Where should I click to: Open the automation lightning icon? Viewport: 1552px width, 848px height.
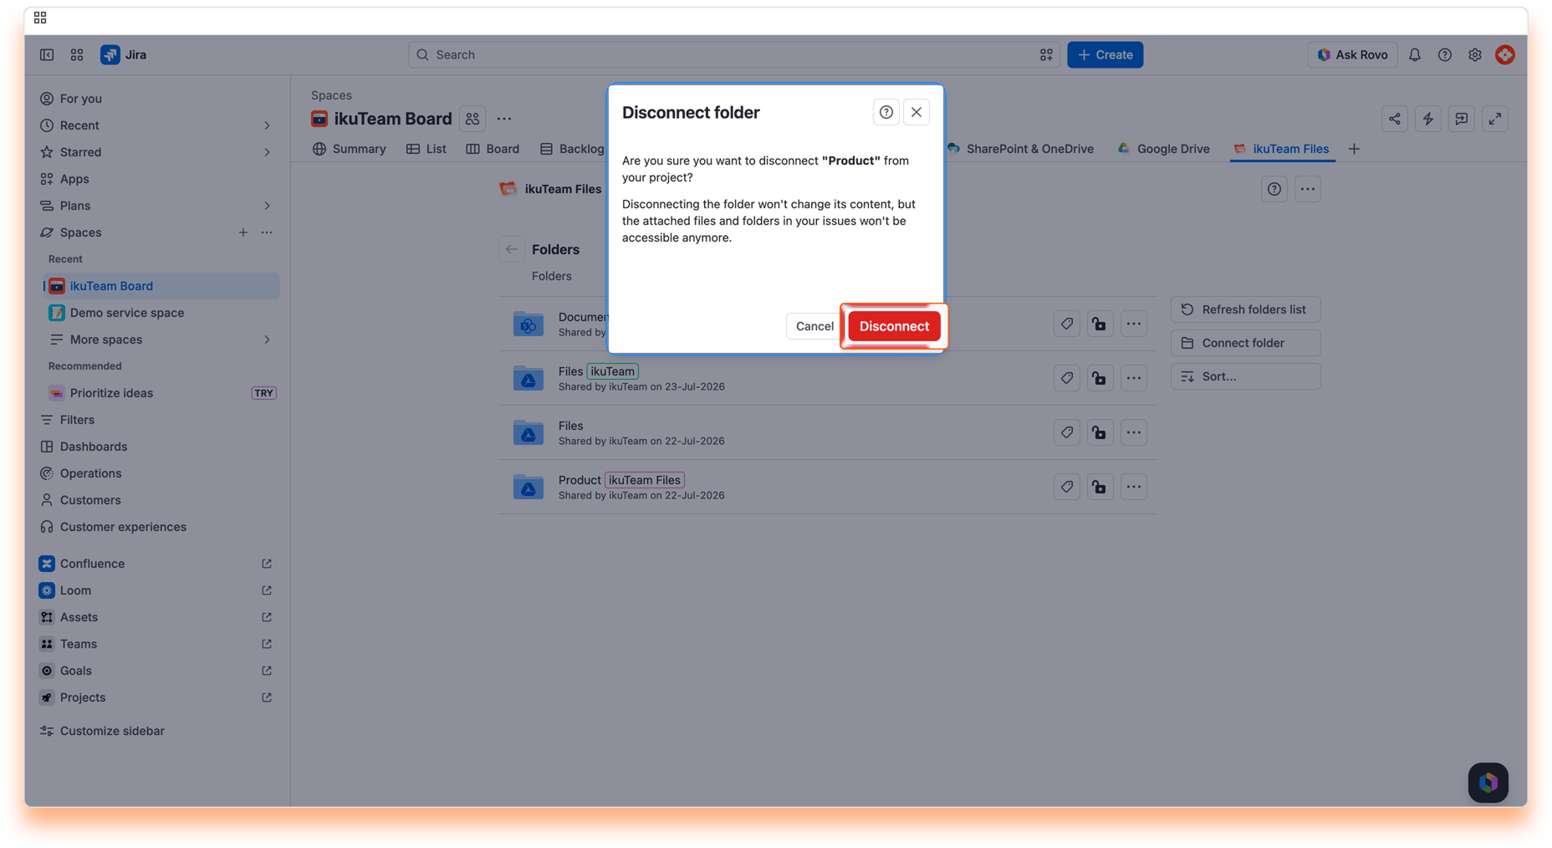[x=1427, y=119]
